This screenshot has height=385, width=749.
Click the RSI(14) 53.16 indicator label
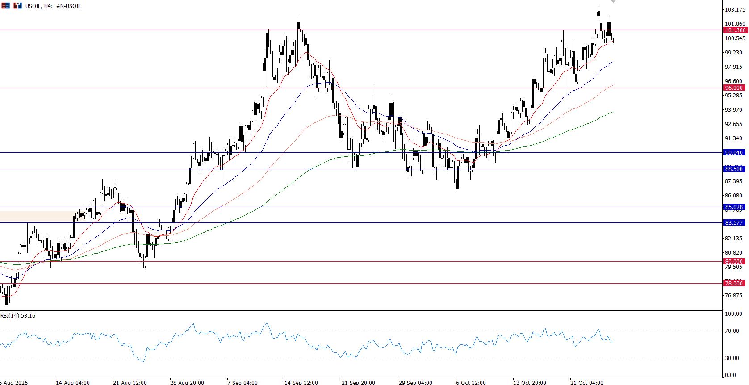pyautogui.click(x=18, y=316)
